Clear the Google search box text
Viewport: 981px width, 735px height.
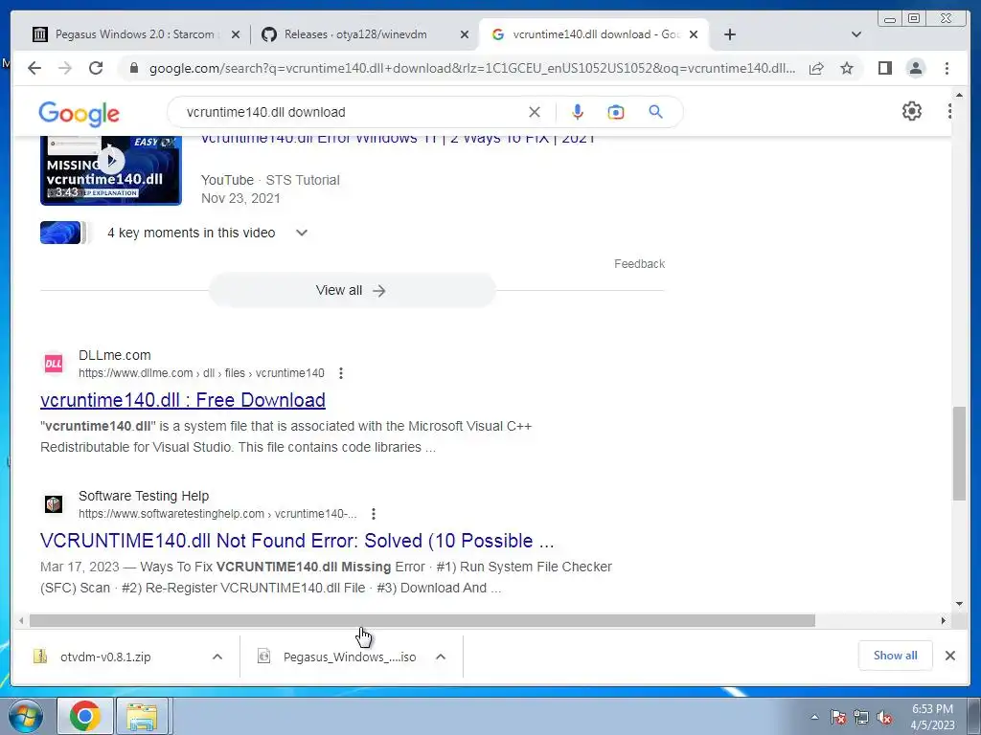point(535,112)
